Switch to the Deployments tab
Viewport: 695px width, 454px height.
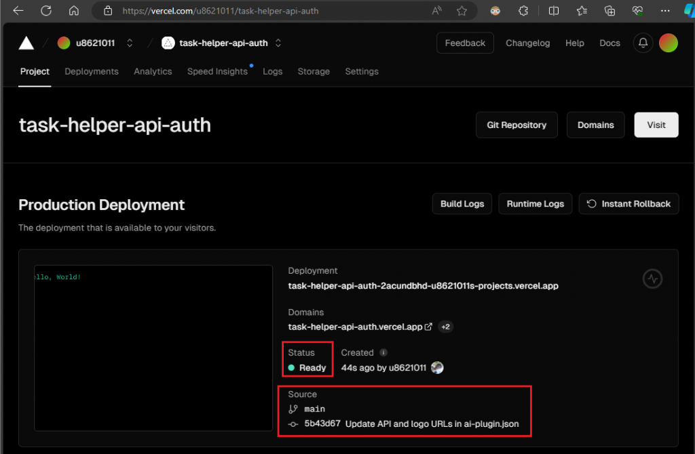pyautogui.click(x=92, y=71)
